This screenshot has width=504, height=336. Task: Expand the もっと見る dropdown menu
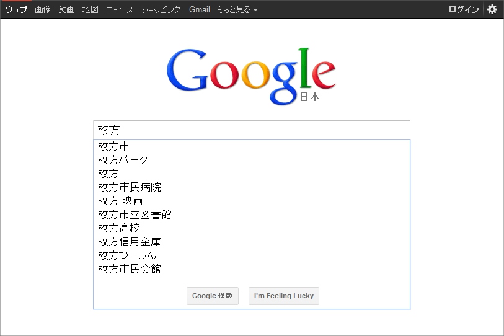pos(237,9)
